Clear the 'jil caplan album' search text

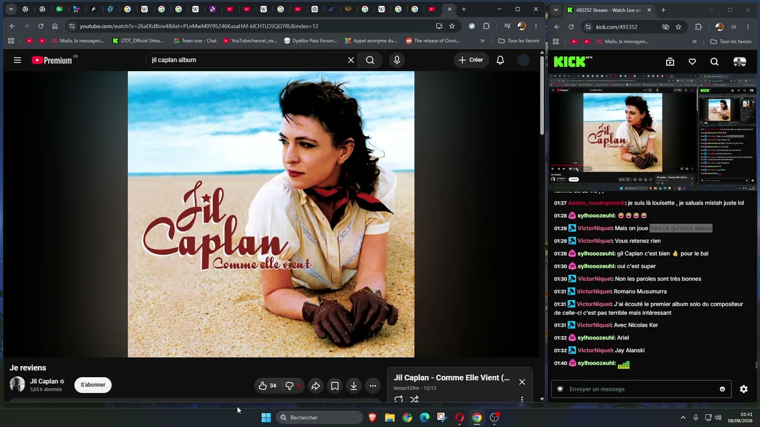pyautogui.click(x=351, y=60)
